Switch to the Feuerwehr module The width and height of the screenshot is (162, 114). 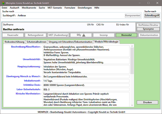coord(13,35)
